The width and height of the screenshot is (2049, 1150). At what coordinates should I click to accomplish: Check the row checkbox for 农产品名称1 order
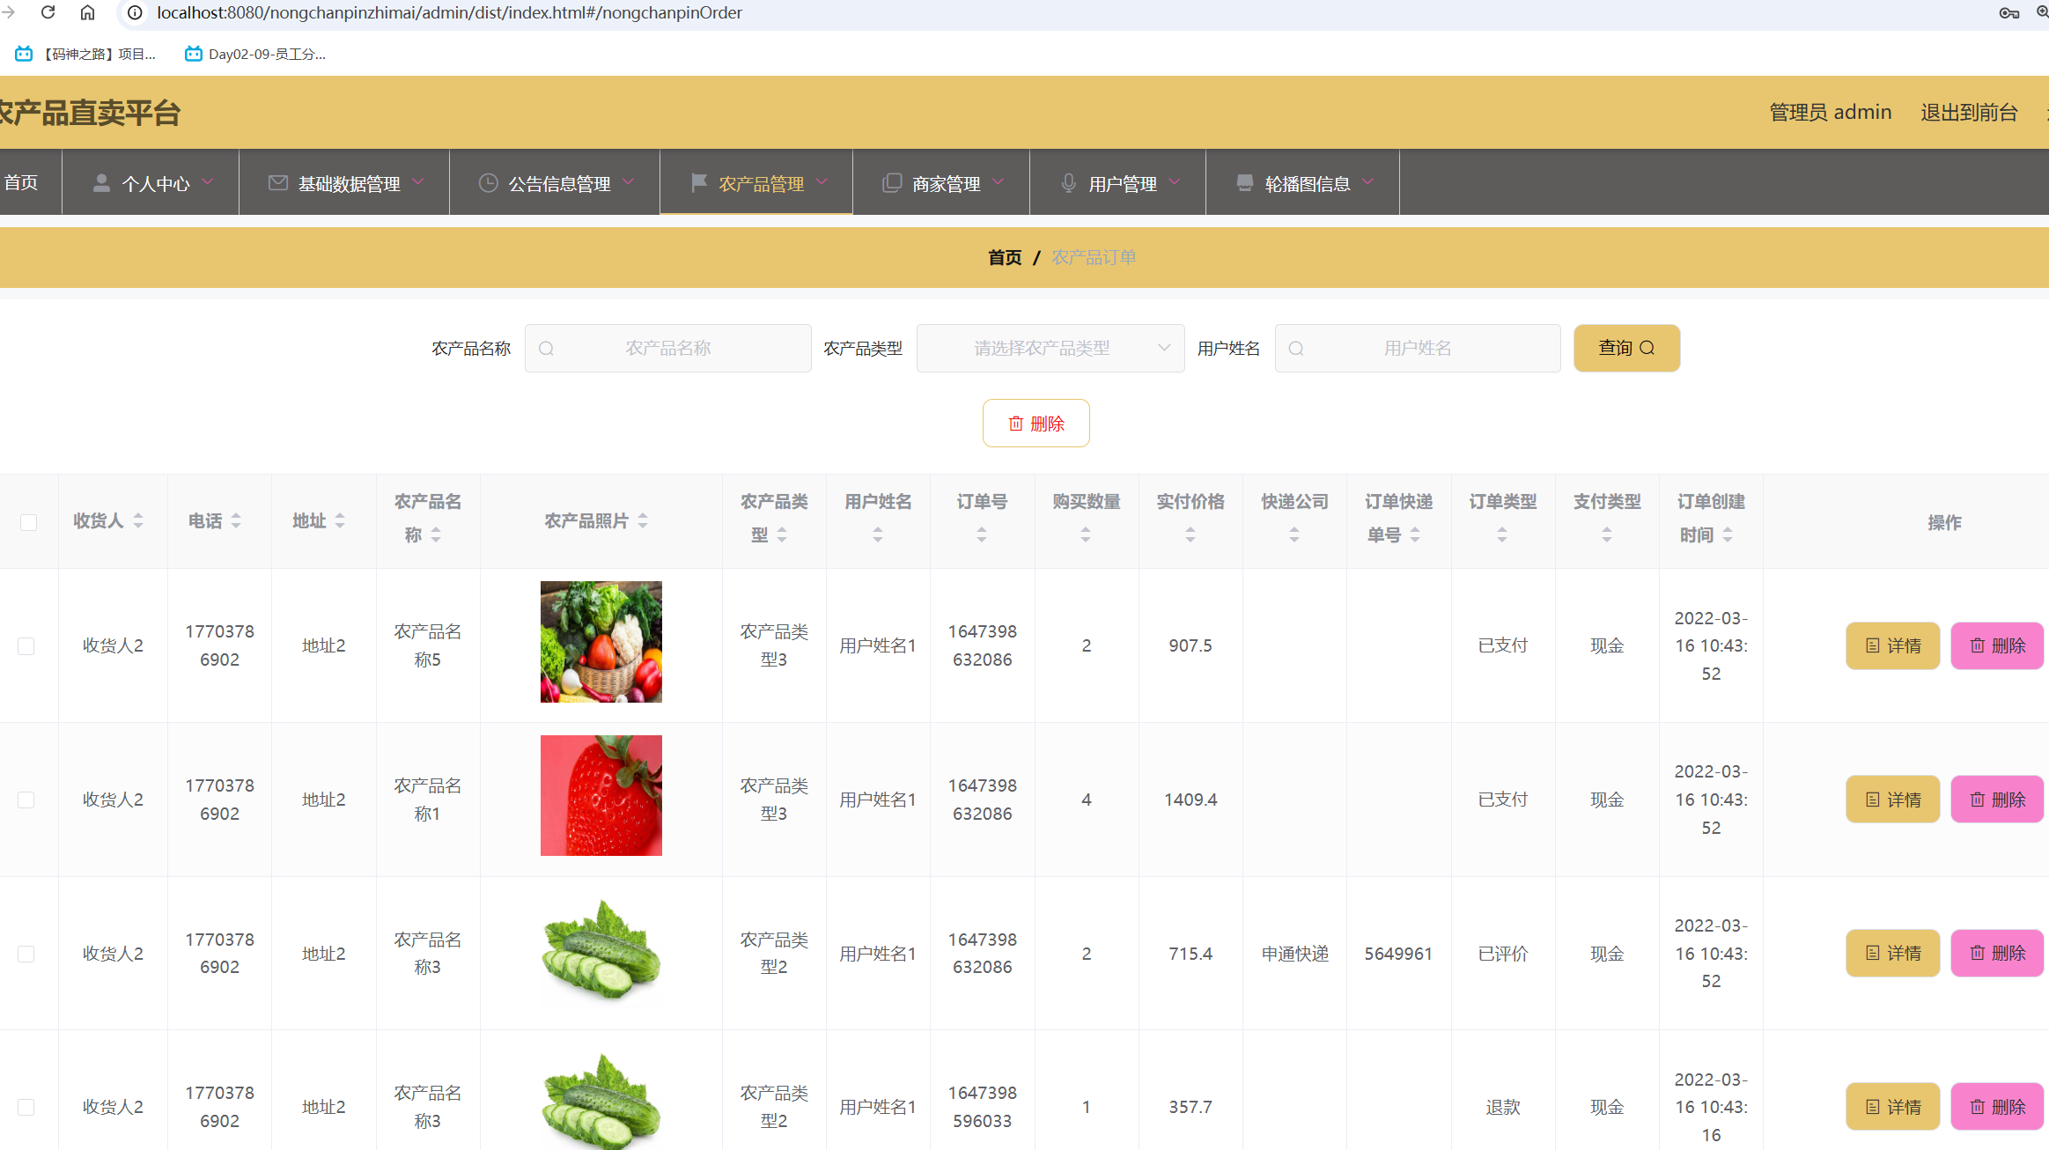click(26, 800)
